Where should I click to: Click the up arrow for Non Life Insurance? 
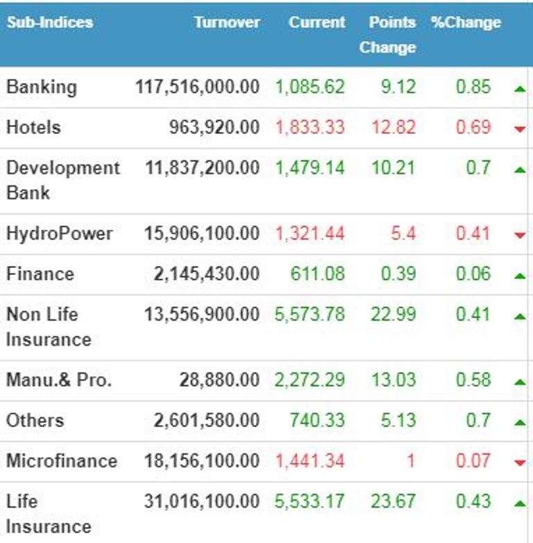coord(519,317)
